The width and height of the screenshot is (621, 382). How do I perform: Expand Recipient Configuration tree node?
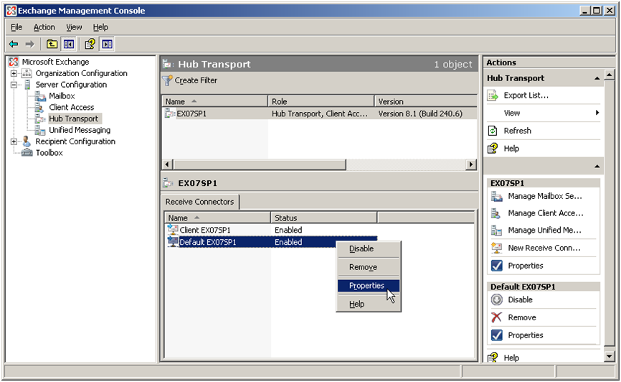click(14, 141)
